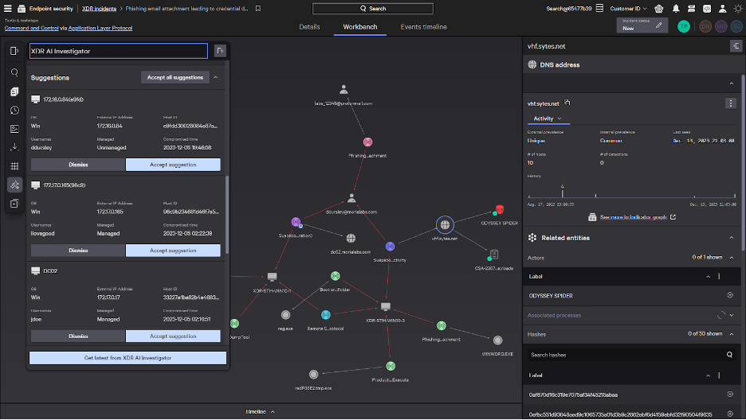
Task: Accept the 172.16.0.84 suggestion
Action: [x=173, y=165]
